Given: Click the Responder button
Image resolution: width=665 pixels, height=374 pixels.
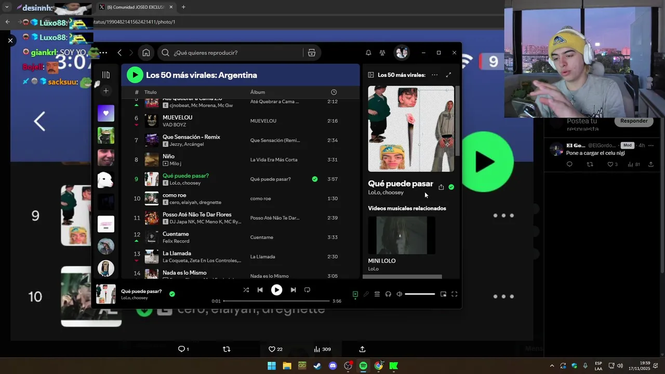Looking at the screenshot, I should point(634,121).
